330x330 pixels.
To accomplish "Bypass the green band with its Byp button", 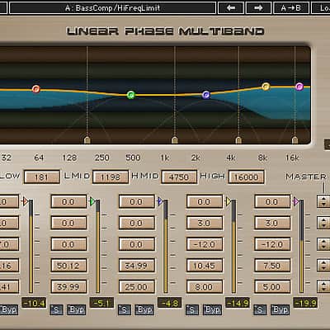I will tap(77, 310).
